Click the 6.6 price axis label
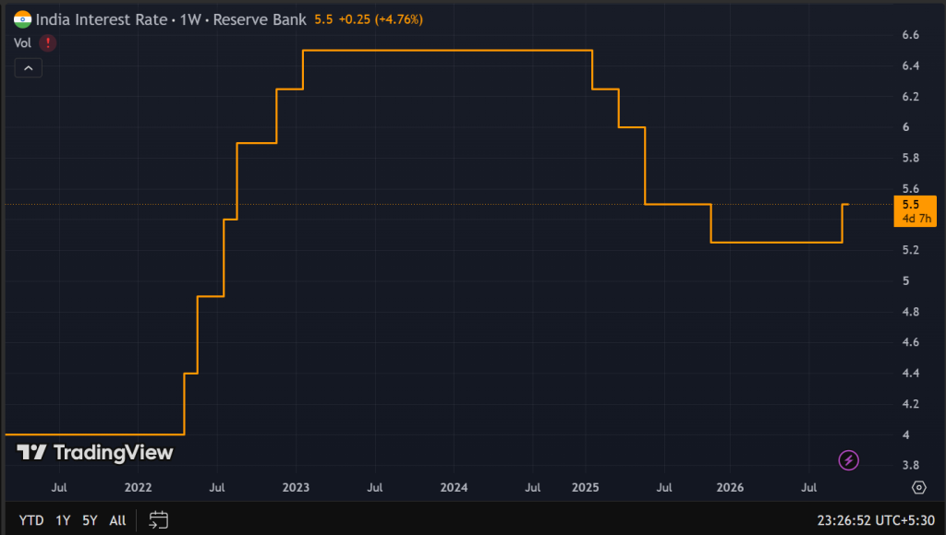Viewport: 946px width, 535px height. (x=910, y=35)
